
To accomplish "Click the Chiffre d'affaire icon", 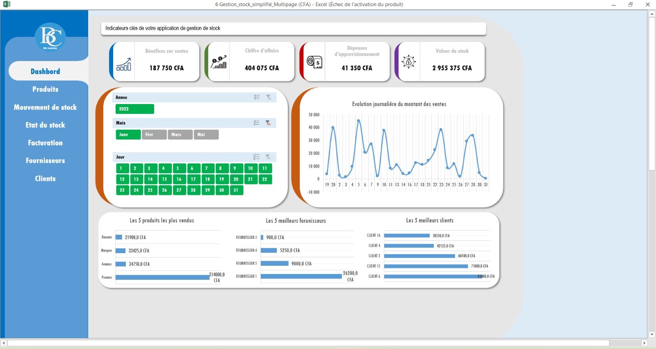I will click(219, 62).
